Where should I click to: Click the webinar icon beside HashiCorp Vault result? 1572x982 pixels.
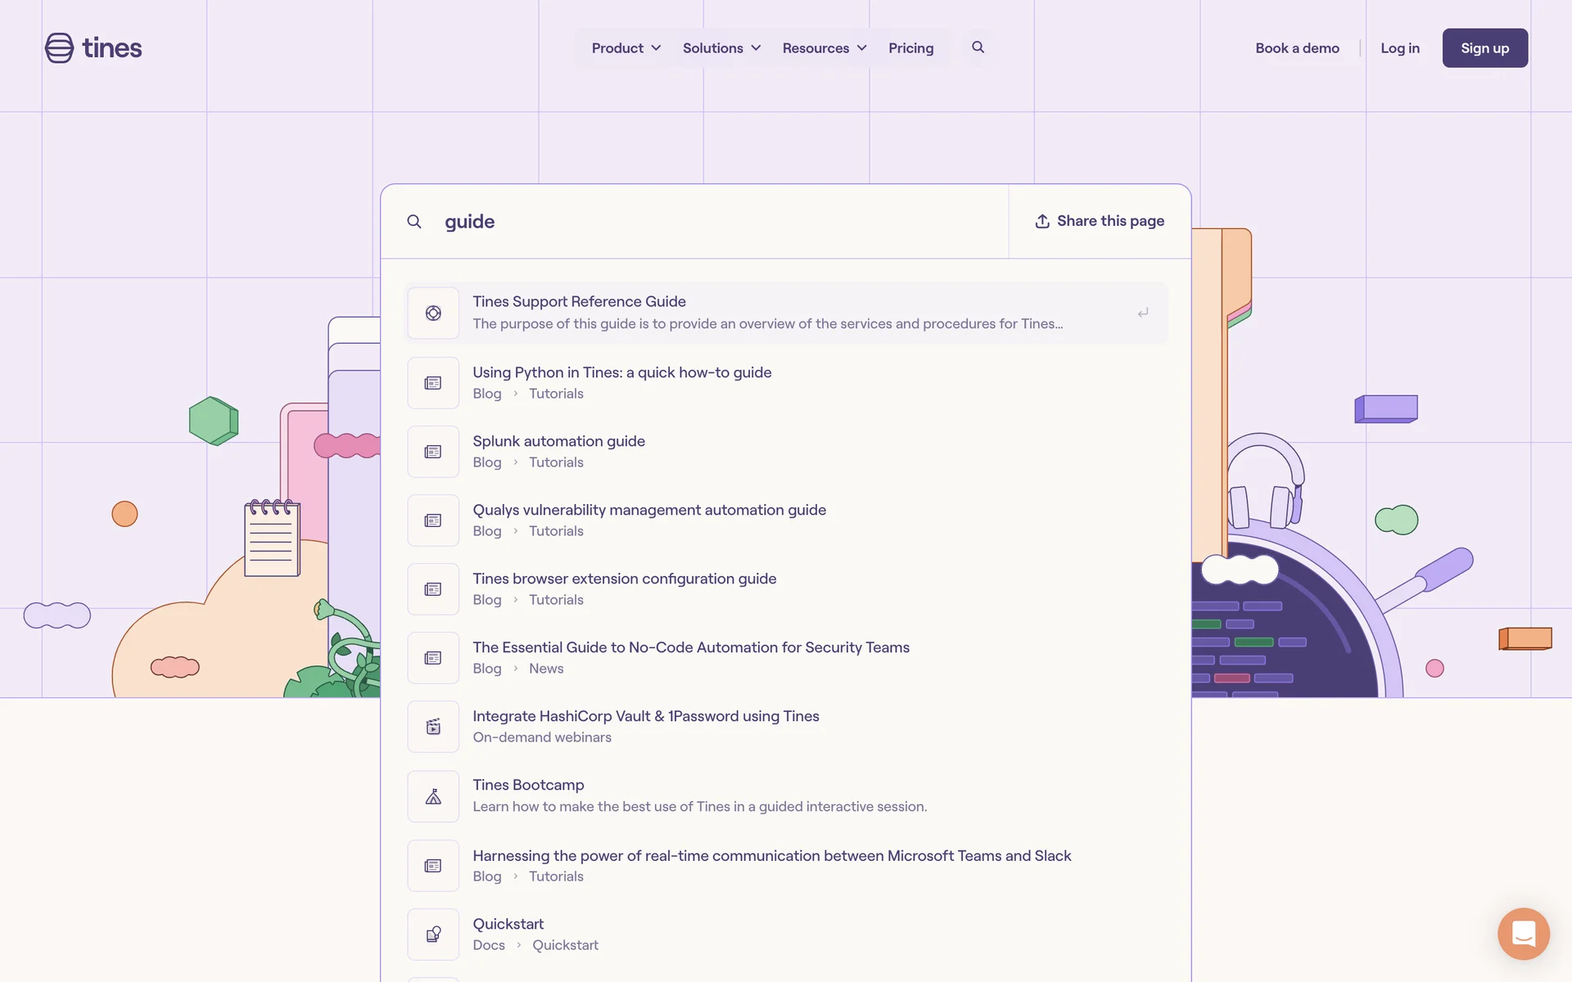coord(433,727)
